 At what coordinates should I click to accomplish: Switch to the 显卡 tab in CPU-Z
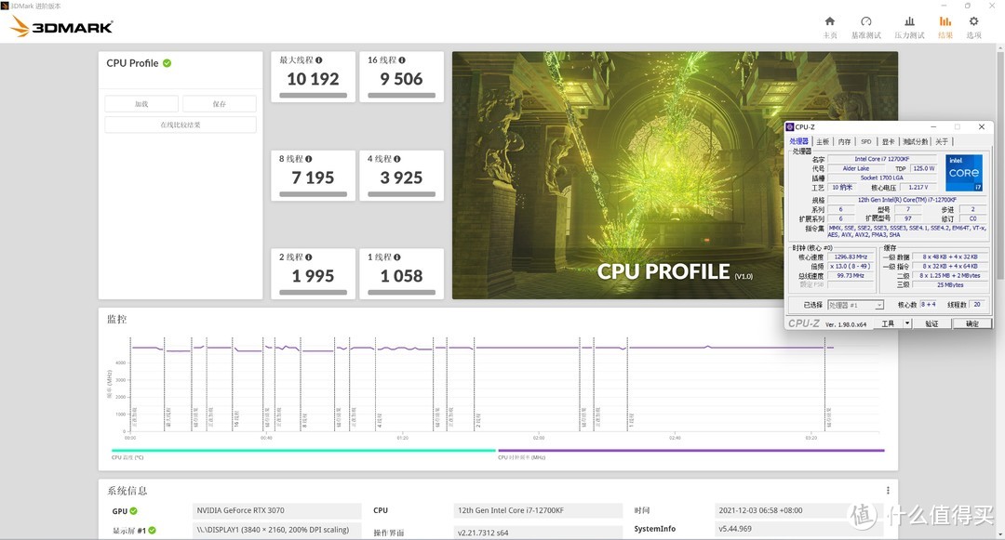point(888,141)
